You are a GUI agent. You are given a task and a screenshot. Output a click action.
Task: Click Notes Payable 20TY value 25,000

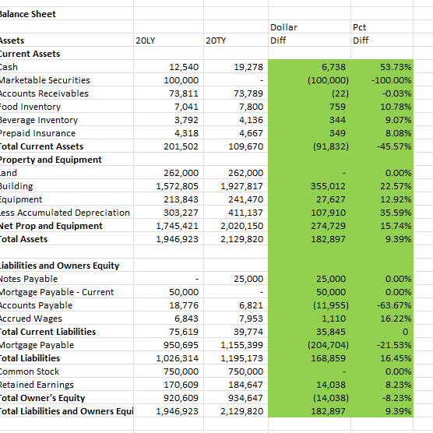236,279
